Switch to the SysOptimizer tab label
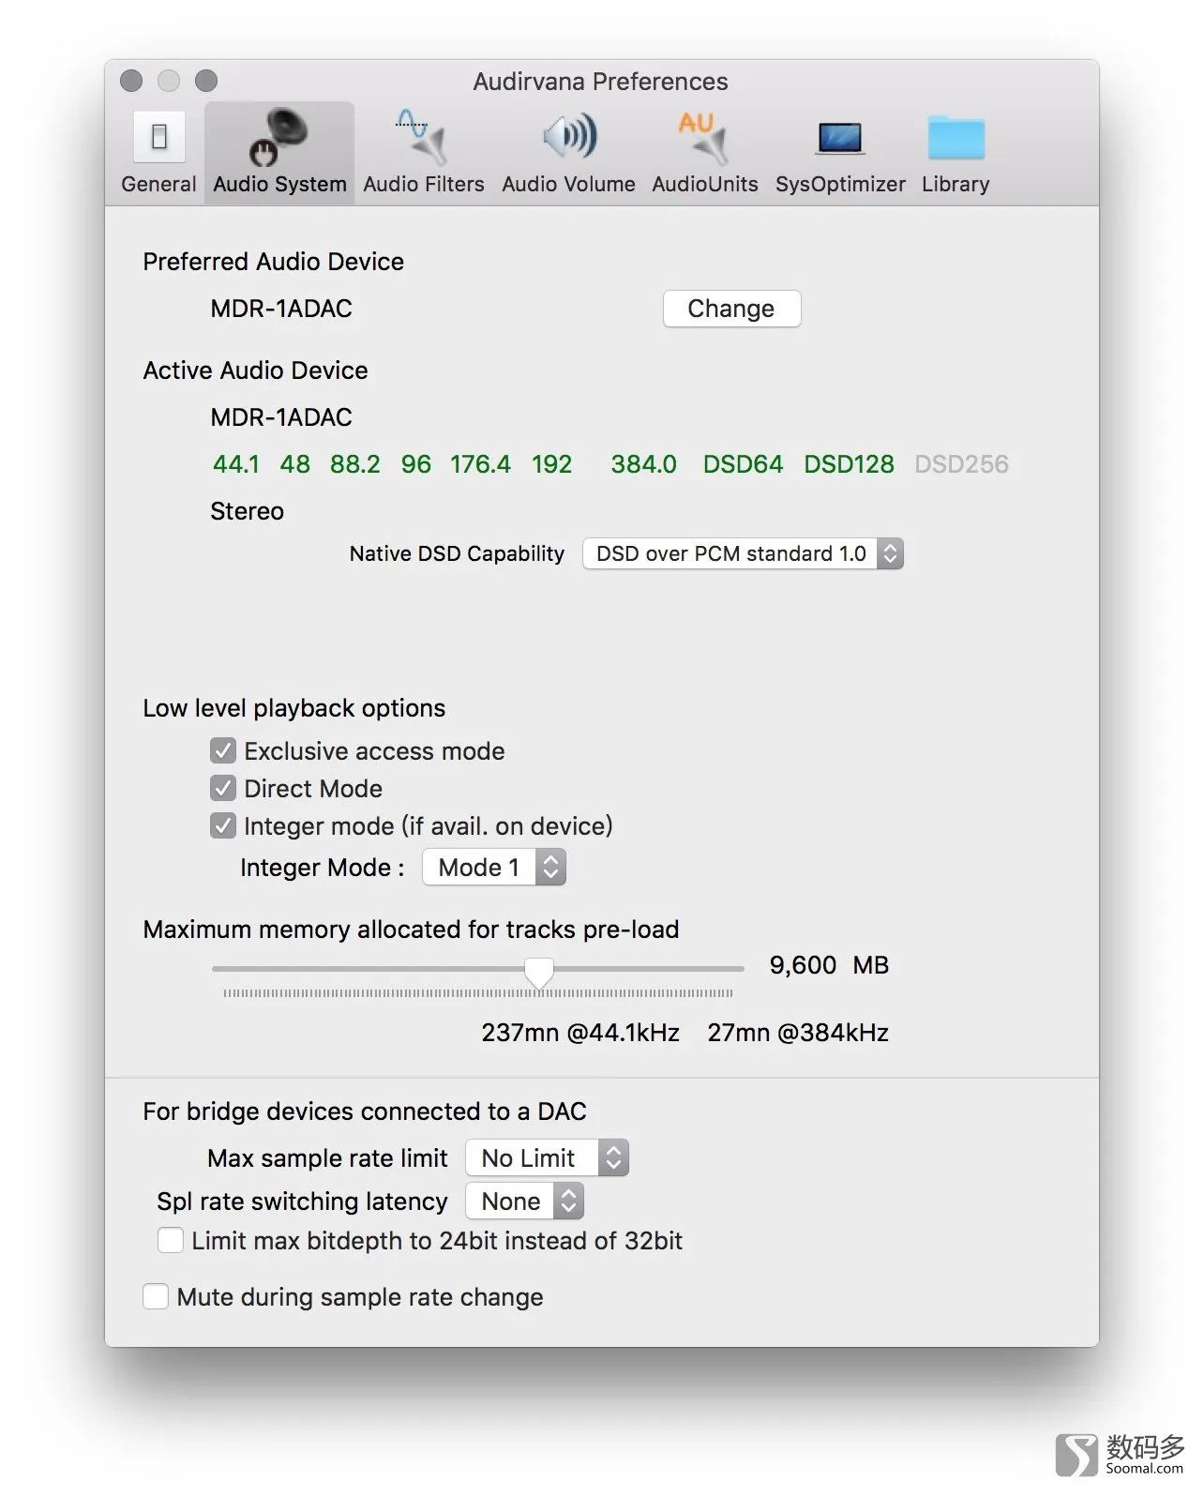 (840, 184)
